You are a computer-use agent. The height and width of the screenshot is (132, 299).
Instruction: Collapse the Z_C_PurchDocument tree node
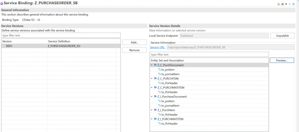click(152, 65)
